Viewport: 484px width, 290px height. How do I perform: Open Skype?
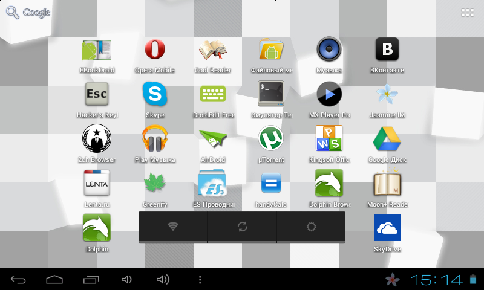pyautogui.click(x=155, y=94)
